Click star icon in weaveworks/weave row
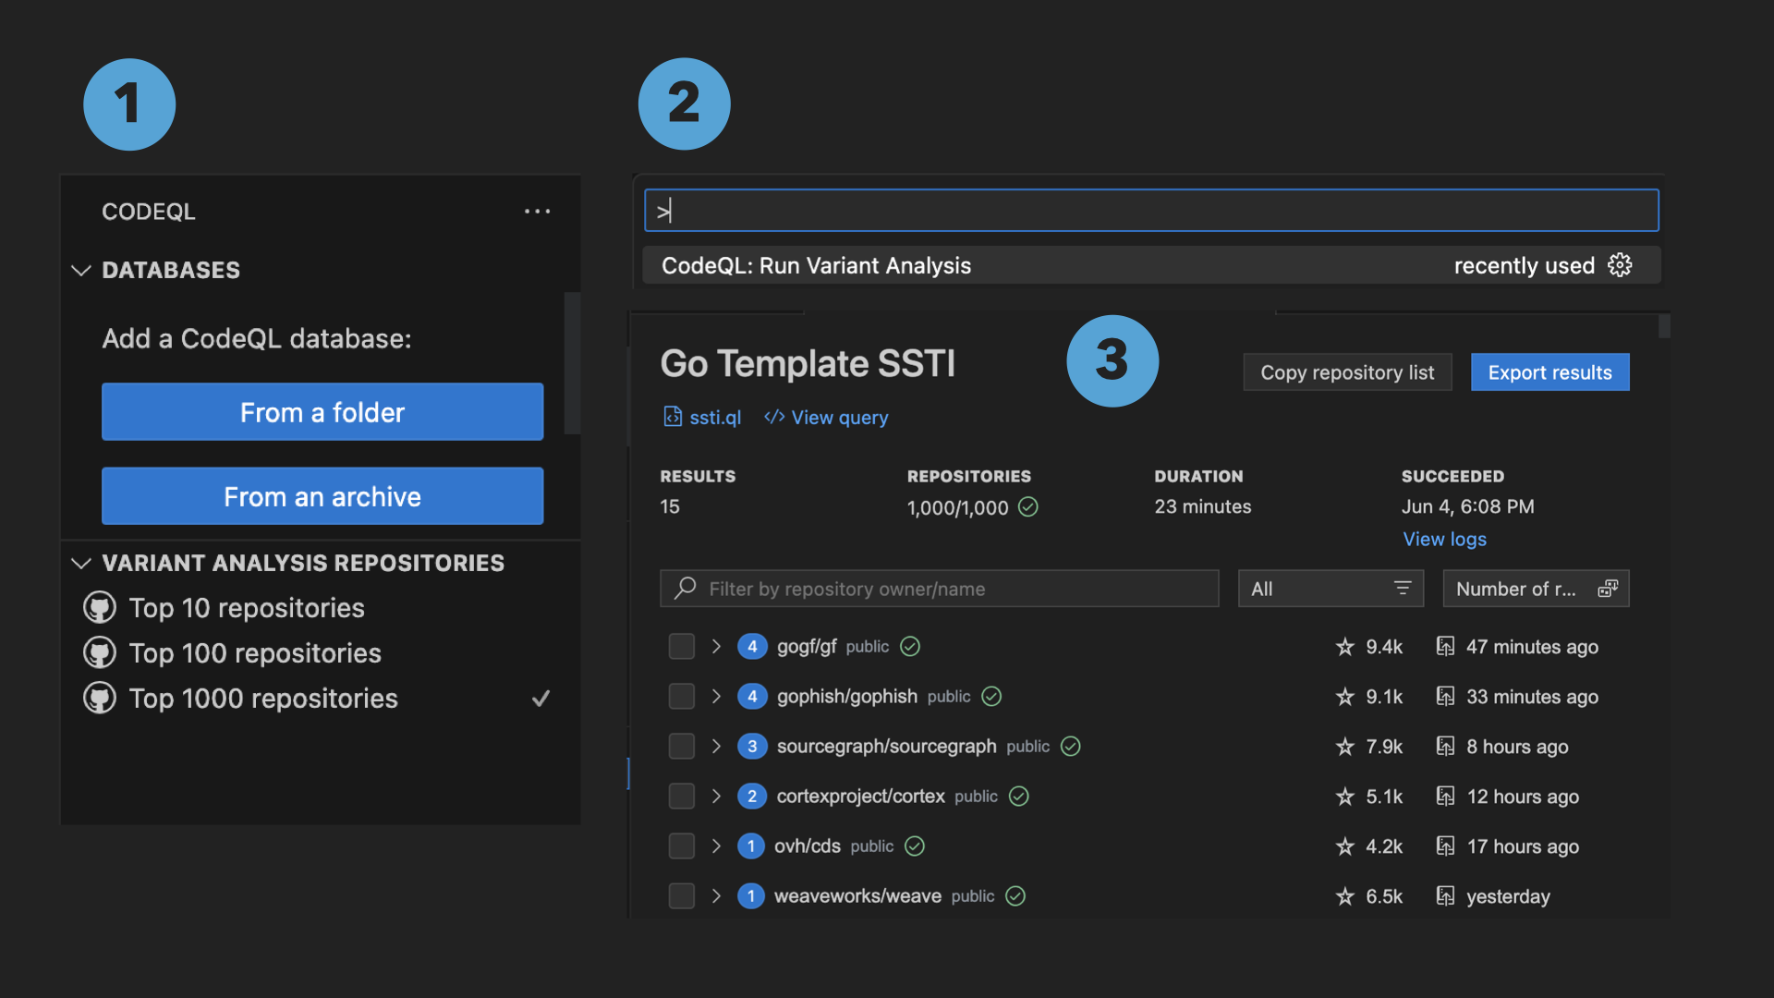Screen dimensions: 1774x998 pyautogui.click(x=1345, y=896)
